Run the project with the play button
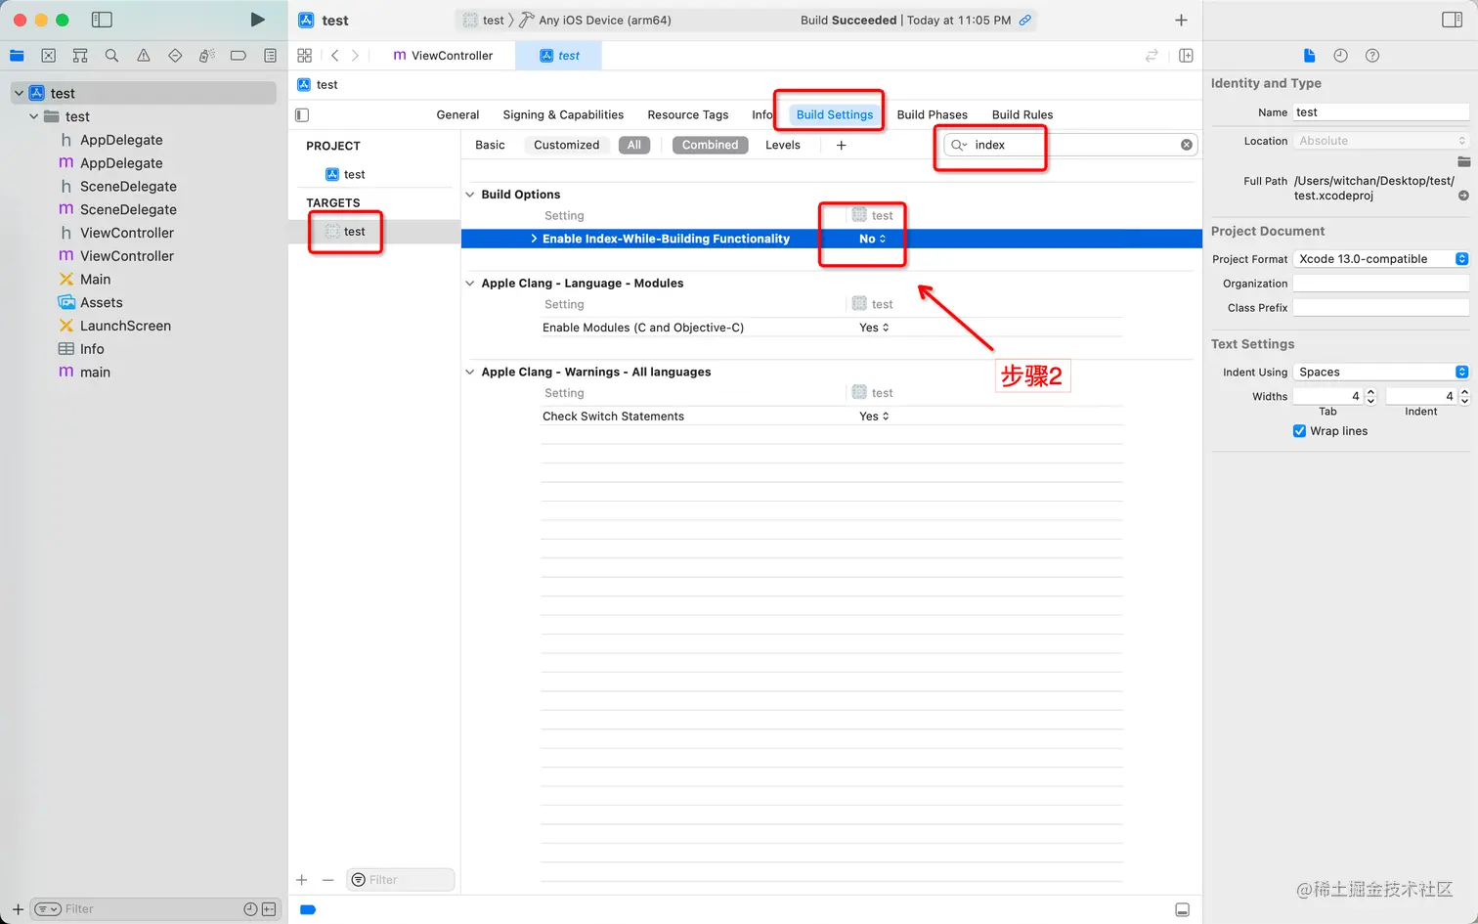The height and width of the screenshot is (924, 1478). click(257, 20)
